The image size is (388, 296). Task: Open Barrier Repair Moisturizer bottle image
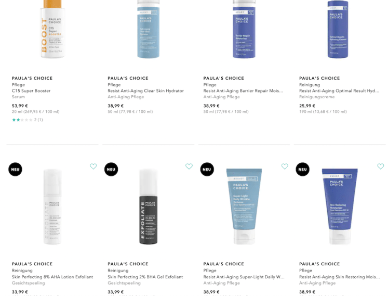244,29
